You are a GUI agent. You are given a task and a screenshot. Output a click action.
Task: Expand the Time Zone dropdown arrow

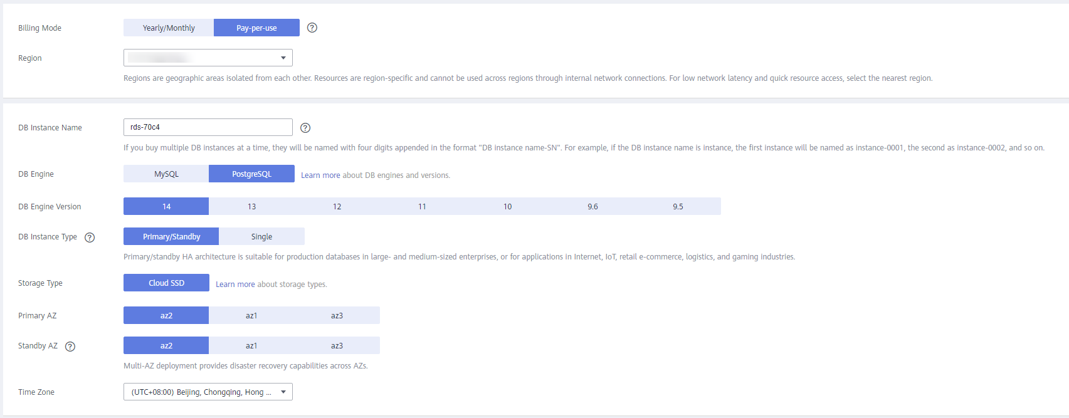click(x=283, y=392)
